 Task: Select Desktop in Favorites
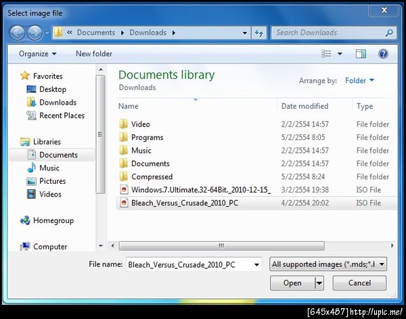[x=53, y=89]
